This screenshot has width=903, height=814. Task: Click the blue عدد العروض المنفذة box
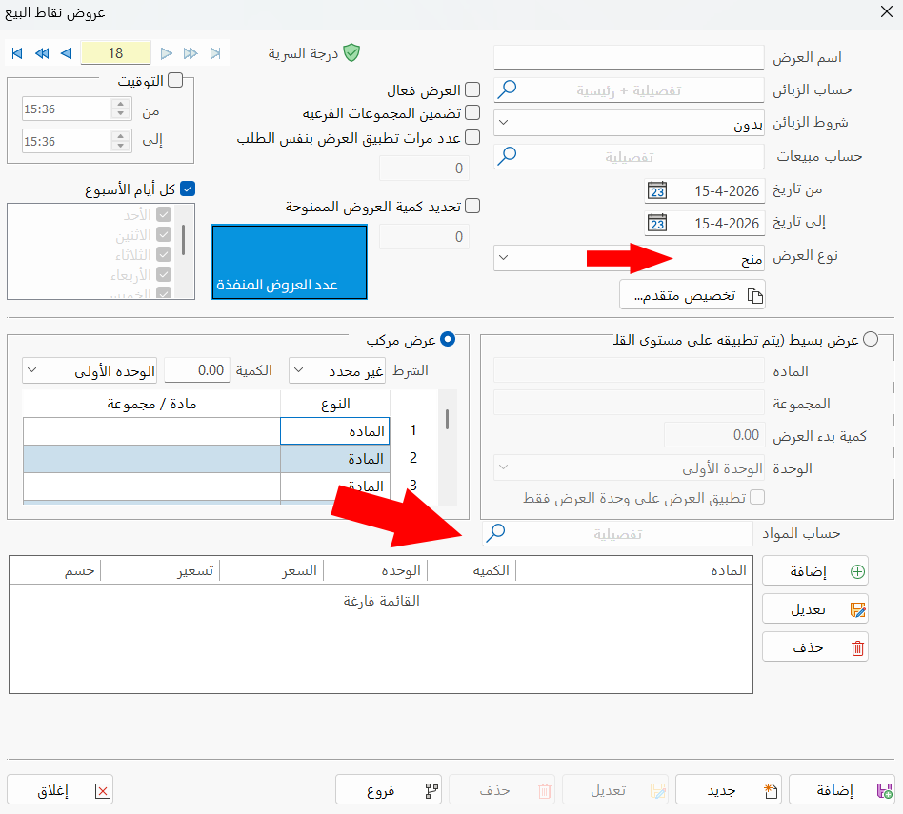pyautogui.click(x=290, y=262)
